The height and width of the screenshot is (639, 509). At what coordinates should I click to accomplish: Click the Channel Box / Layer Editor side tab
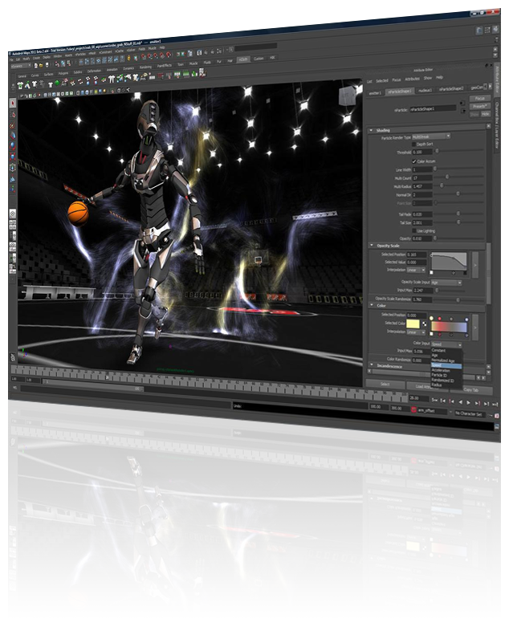point(497,126)
